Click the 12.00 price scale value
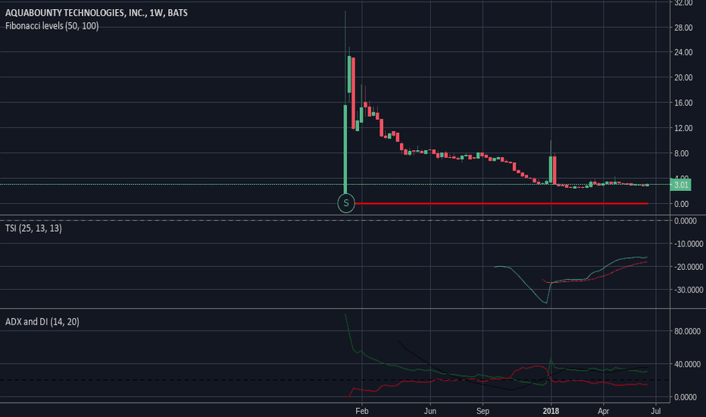The height and width of the screenshot is (417, 706). 683,128
